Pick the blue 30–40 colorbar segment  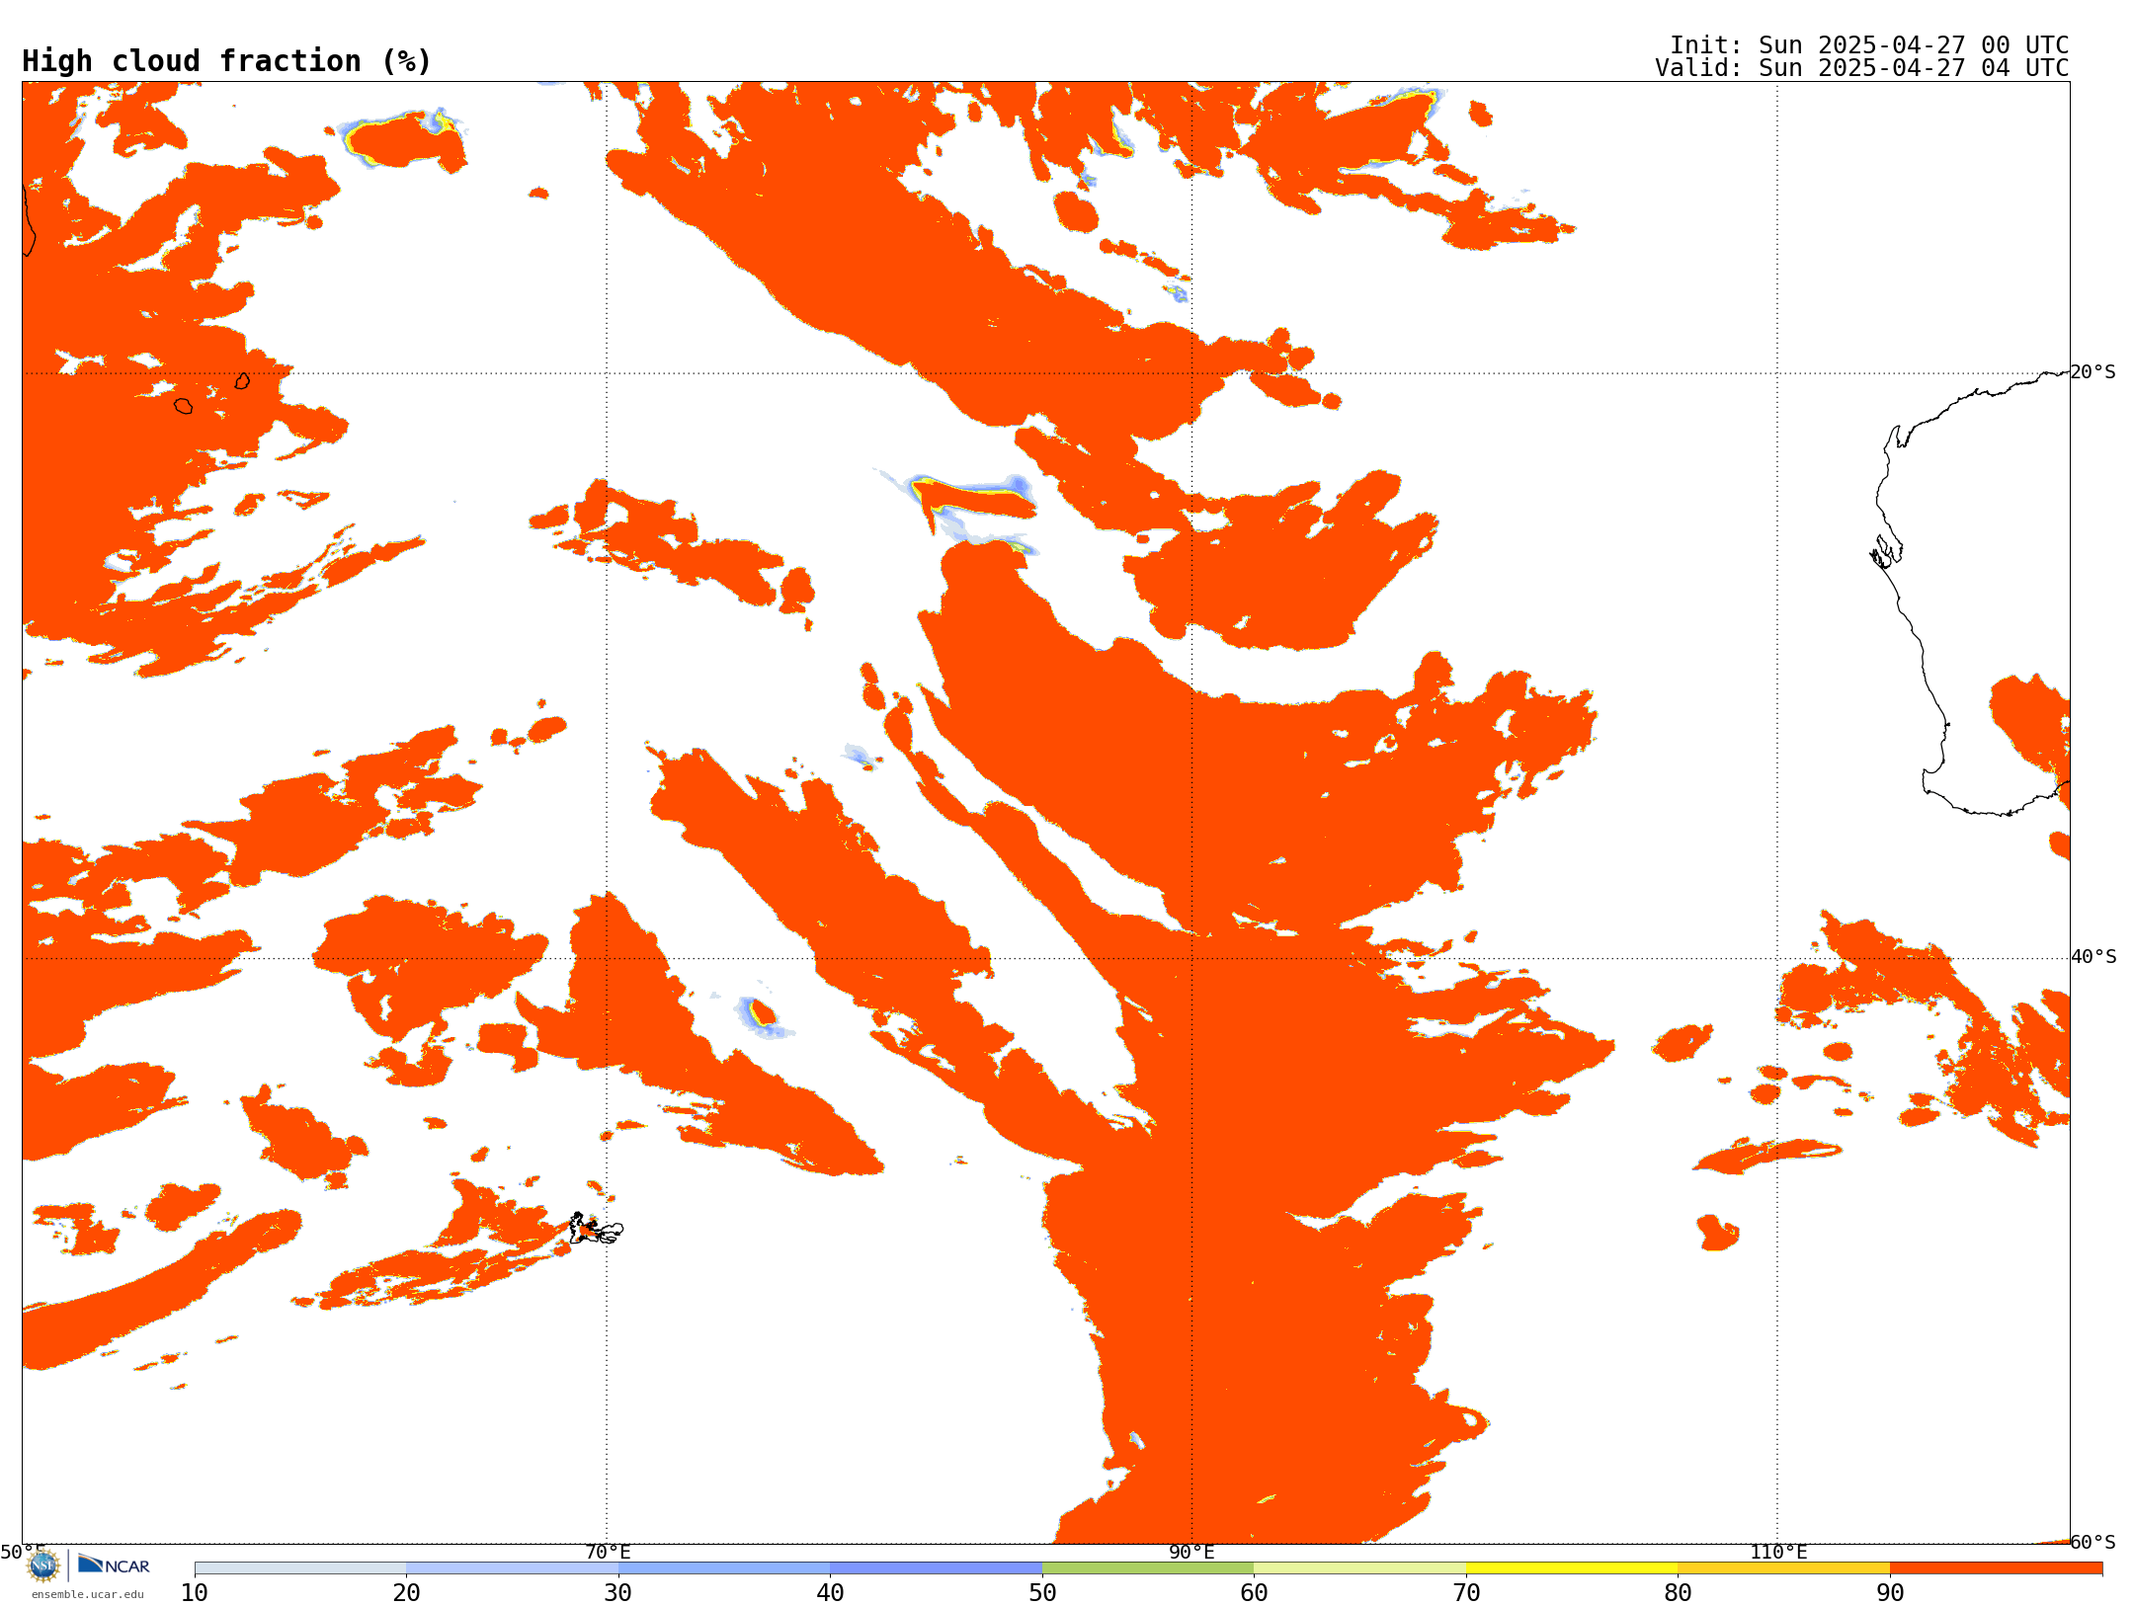point(724,1568)
